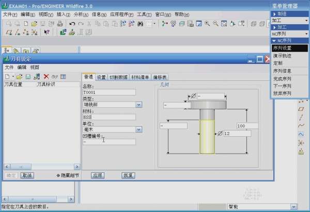Click the Print icon in main toolbar

(60, 24)
